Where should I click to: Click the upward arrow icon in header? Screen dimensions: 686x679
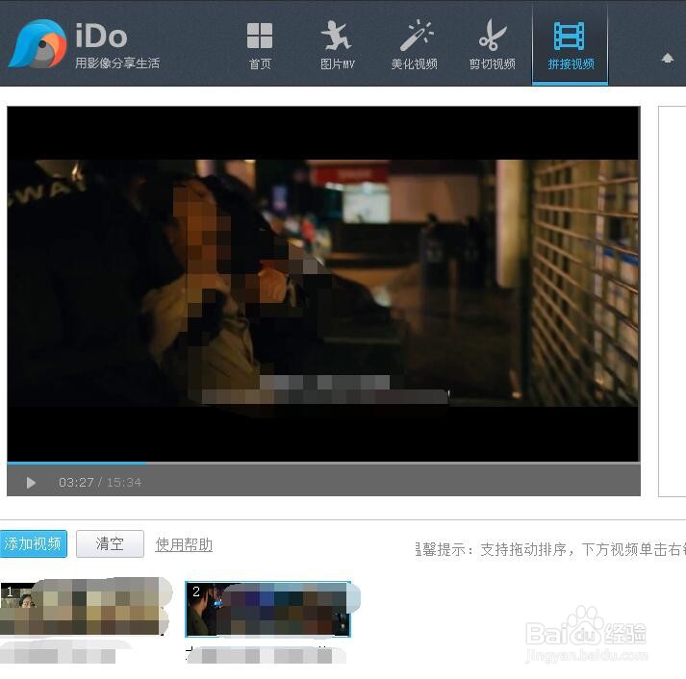tap(667, 58)
